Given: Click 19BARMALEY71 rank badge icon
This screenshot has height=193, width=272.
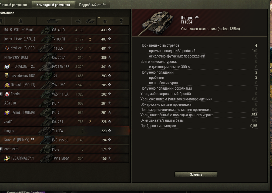Looking at the screenshot, I should coord(7,158).
